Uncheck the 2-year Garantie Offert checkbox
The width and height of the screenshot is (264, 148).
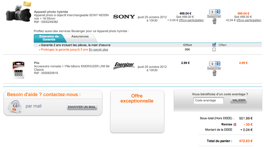click(x=214, y=45)
